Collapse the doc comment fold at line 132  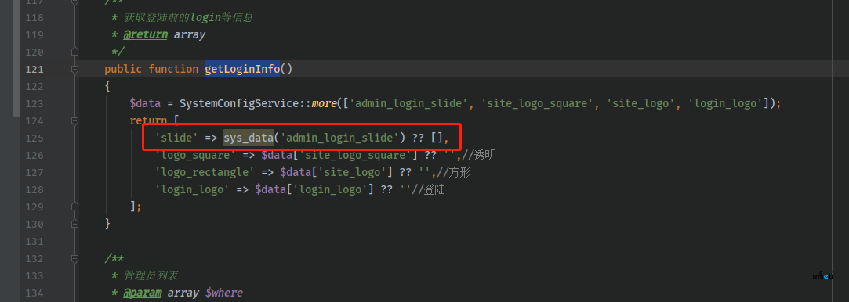(74, 258)
